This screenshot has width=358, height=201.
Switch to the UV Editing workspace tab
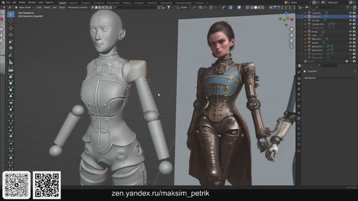[98, 3]
